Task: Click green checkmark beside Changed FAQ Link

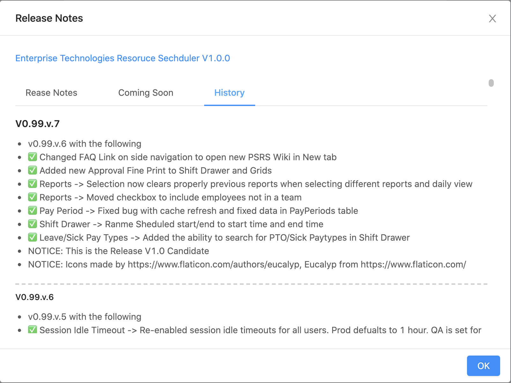Action: (x=33, y=157)
